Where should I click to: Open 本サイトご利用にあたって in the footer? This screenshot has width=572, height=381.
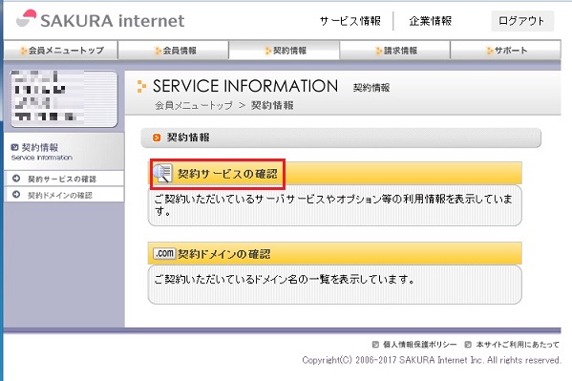tap(518, 345)
